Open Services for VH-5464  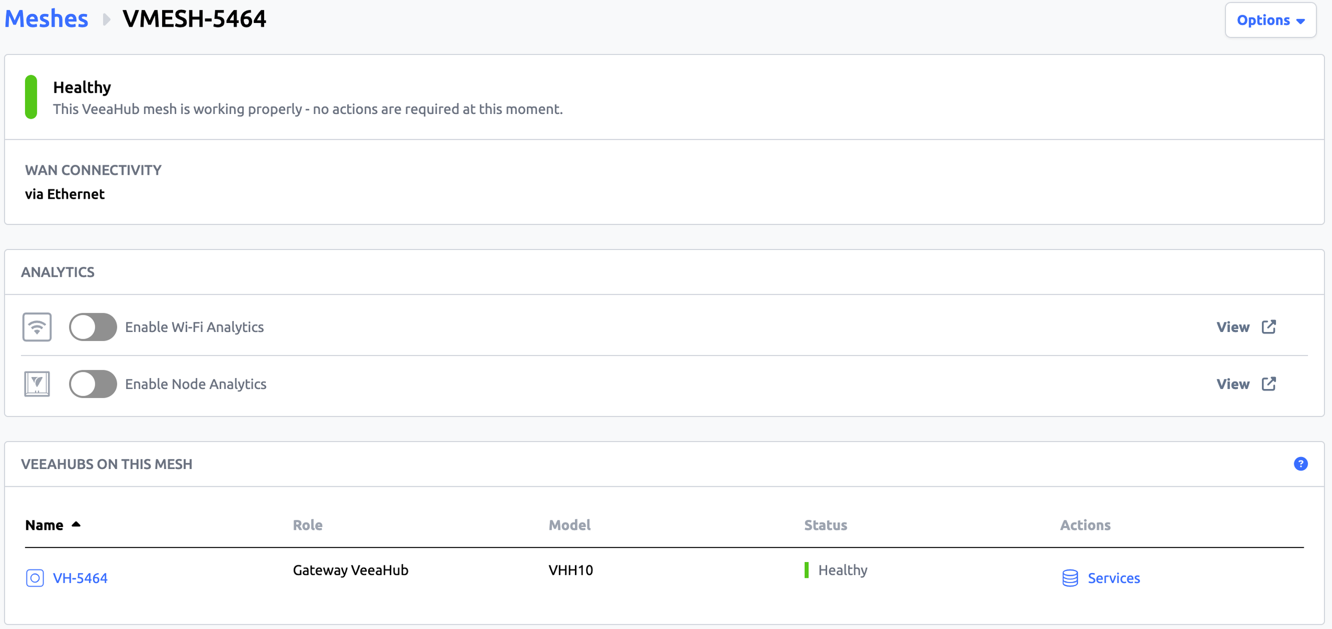pyautogui.click(x=1113, y=578)
